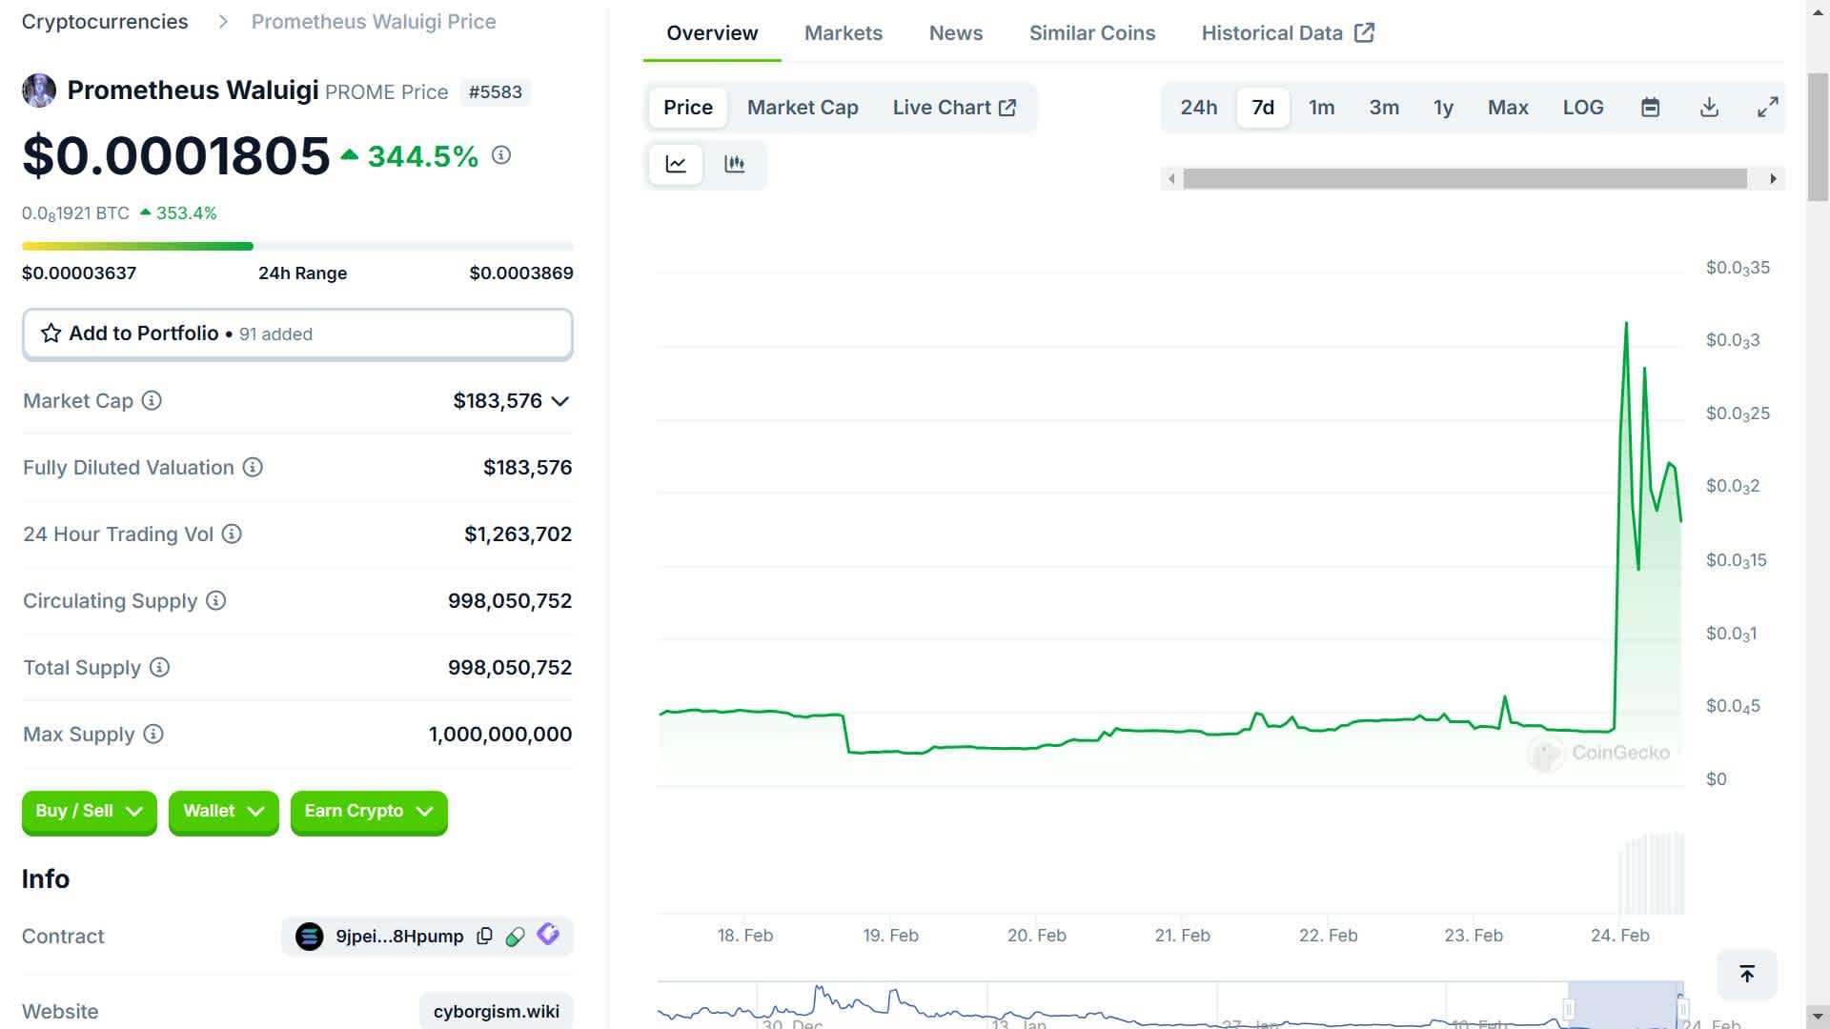Select the Max time range
The height and width of the screenshot is (1029, 1830).
click(x=1508, y=108)
